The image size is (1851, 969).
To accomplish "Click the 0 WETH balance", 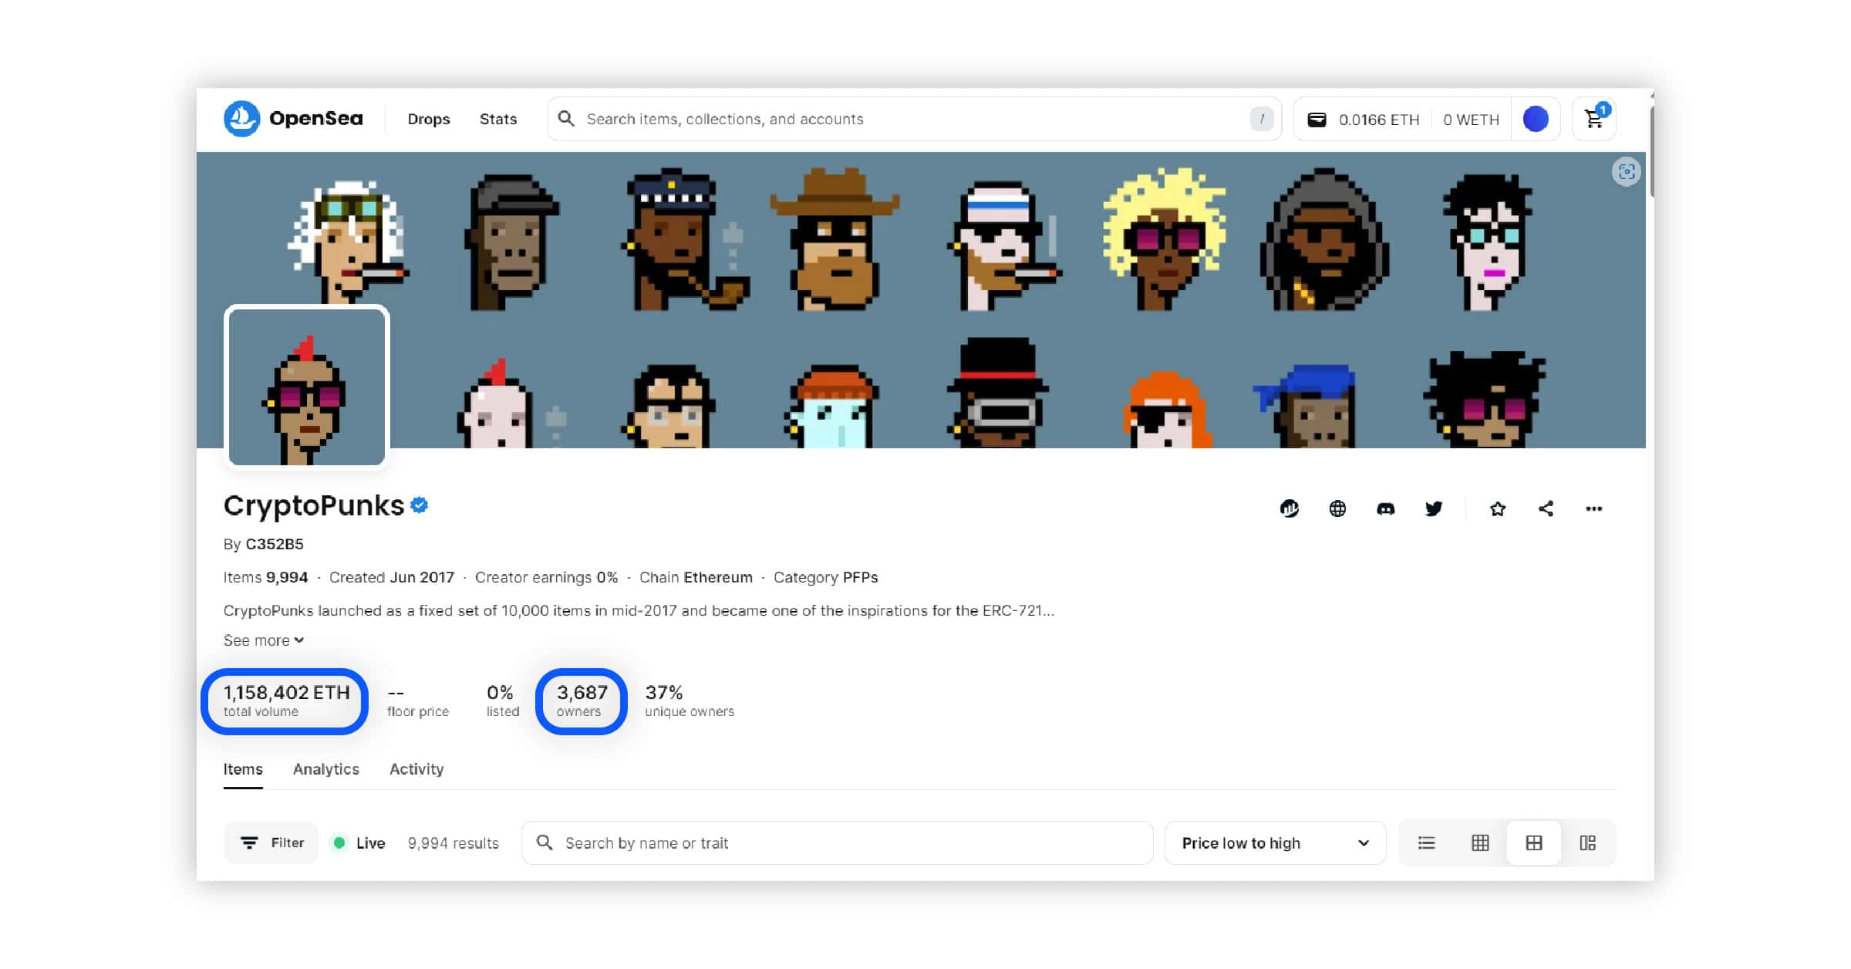I will tap(1471, 120).
